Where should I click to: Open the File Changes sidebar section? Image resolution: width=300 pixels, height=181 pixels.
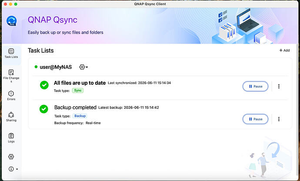(x=11, y=76)
